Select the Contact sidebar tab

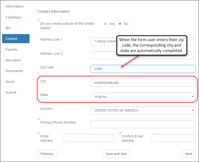pos(16,38)
